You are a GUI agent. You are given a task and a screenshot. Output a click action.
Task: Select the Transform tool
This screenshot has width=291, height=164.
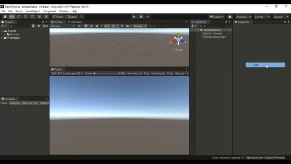pyautogui.click(x=40, y=17)
